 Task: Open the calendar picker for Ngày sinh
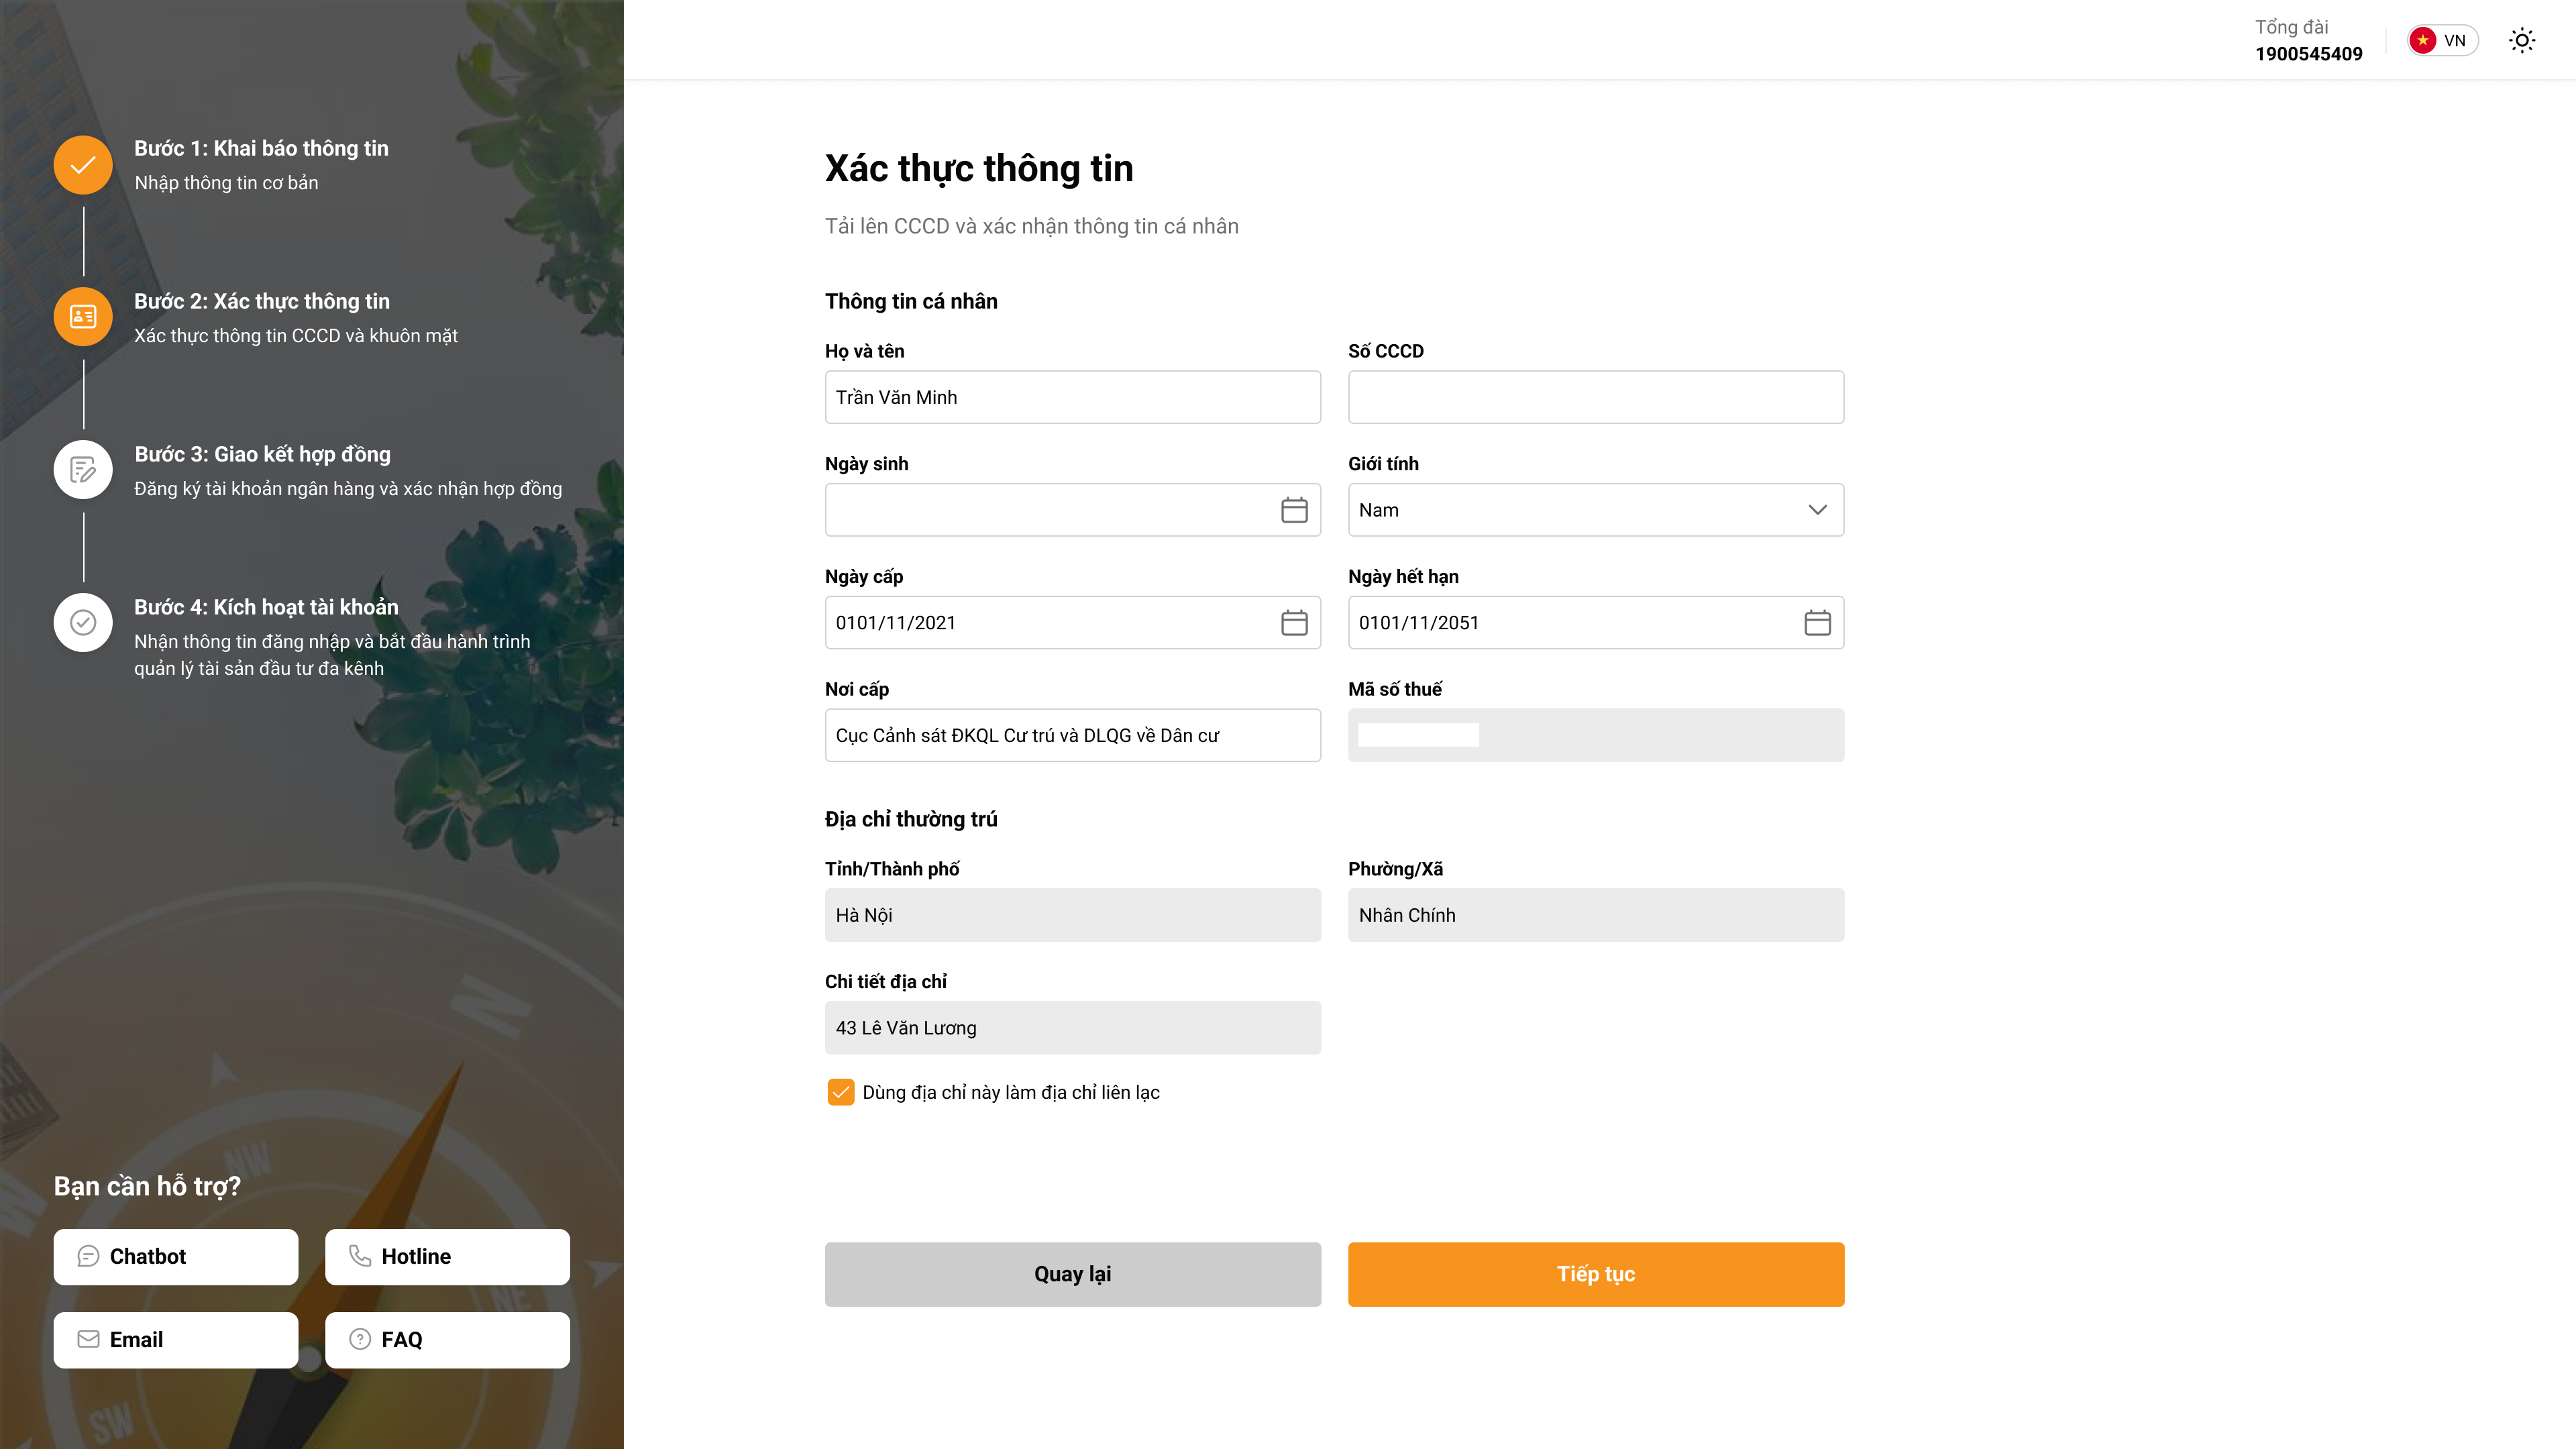(x=1294, y=510)
